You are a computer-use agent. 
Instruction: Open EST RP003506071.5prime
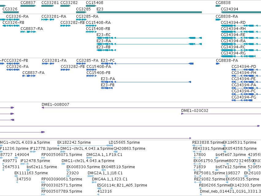pos(62,155)
